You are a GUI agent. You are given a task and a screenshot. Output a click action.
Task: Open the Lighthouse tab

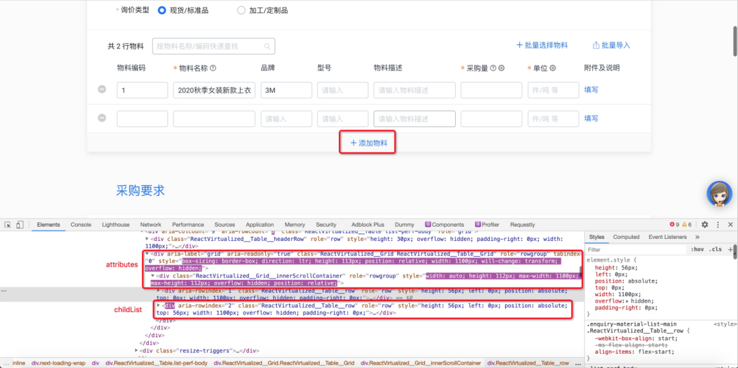[115, 225]
